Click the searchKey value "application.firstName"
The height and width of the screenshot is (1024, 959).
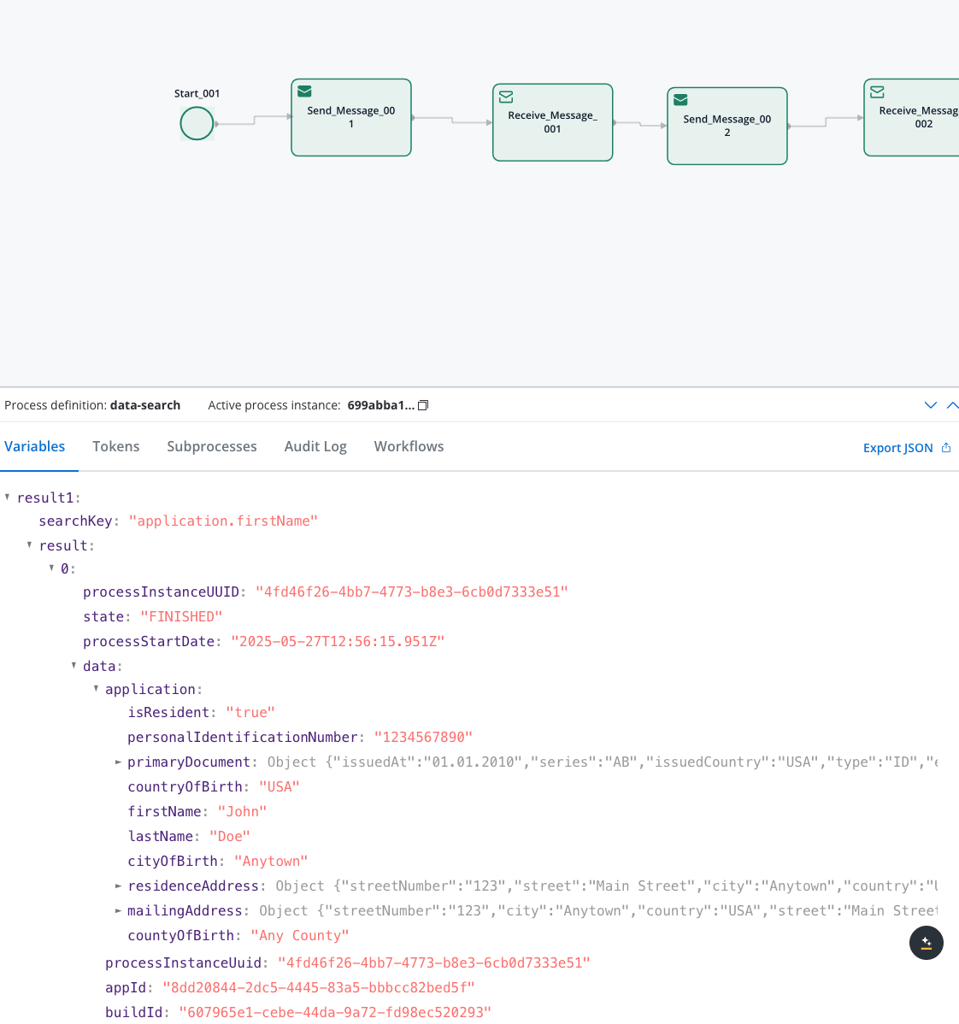[x=223, y=521]
